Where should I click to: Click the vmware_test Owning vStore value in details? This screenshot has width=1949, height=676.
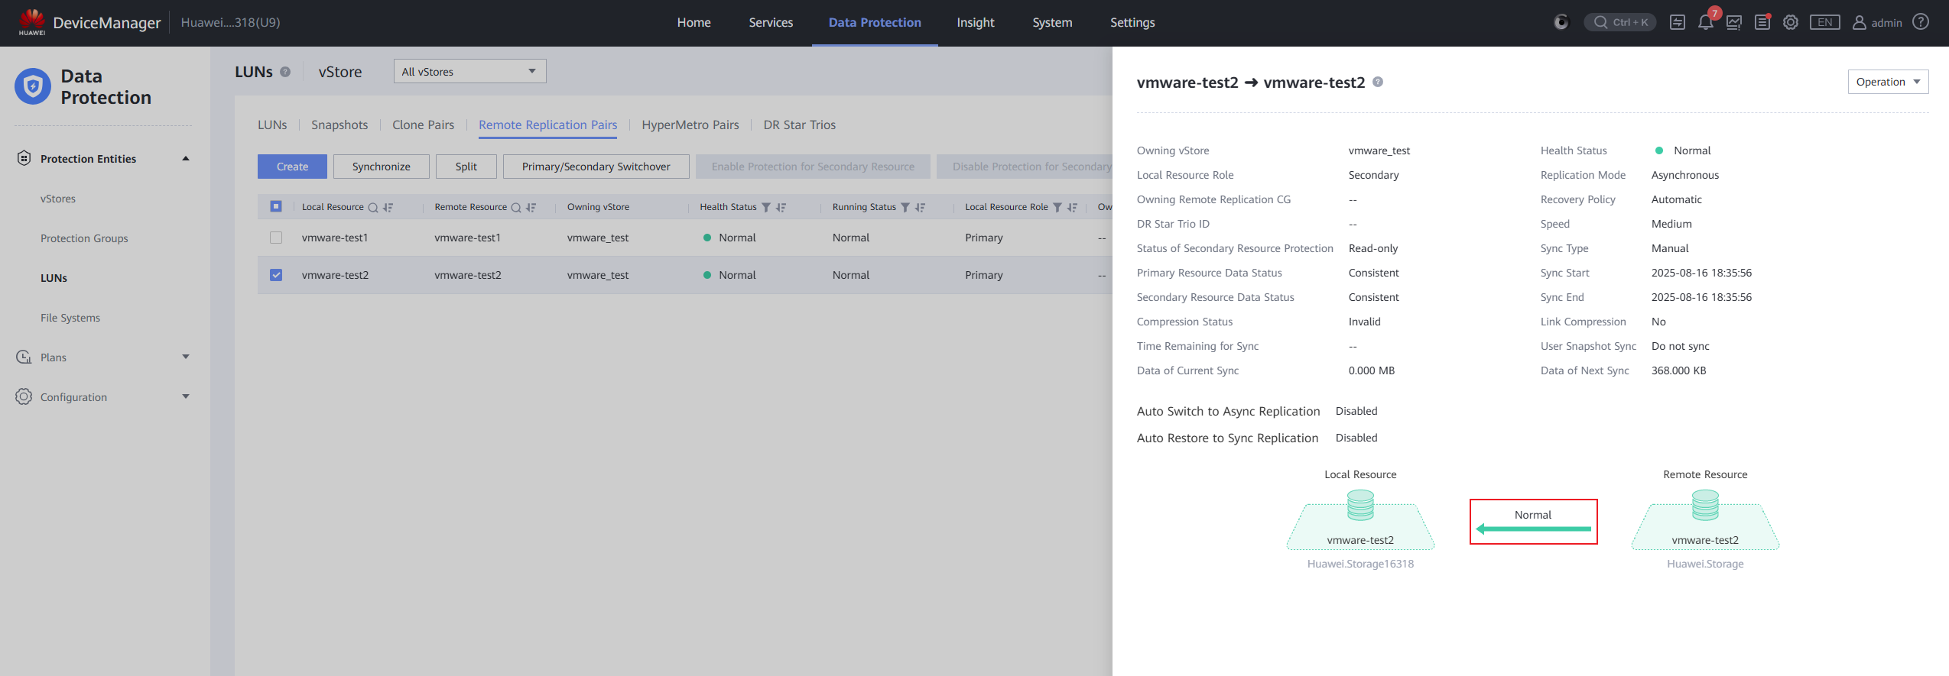click(x=1379, y=150)
